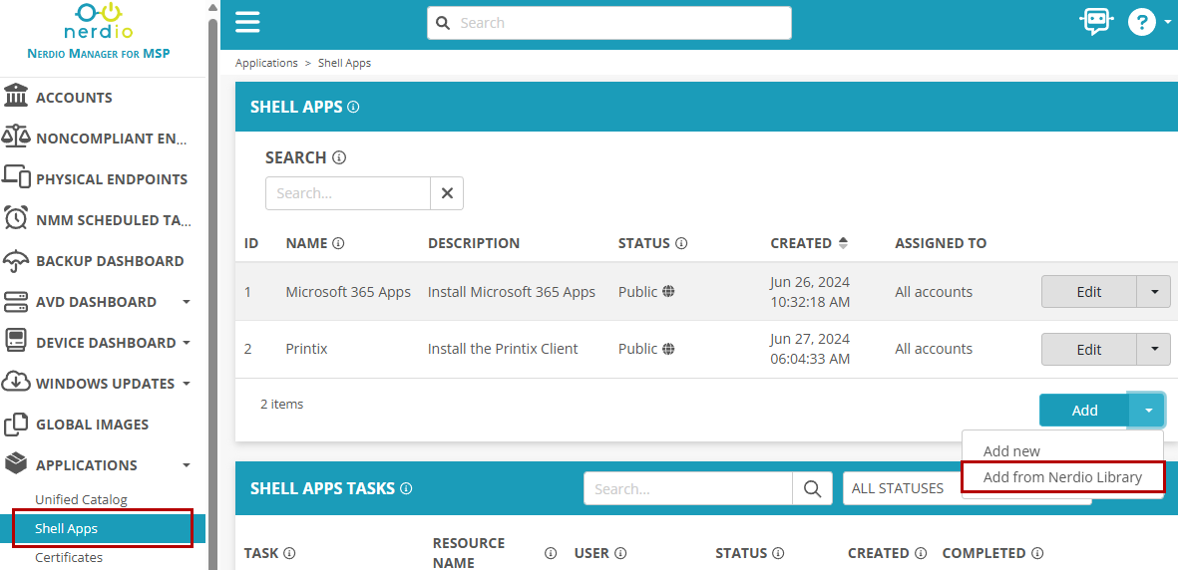Open the help menu dropdown caret
Image resolution: width=1178 pixels, height=570 pixels.
point(1167,23)
